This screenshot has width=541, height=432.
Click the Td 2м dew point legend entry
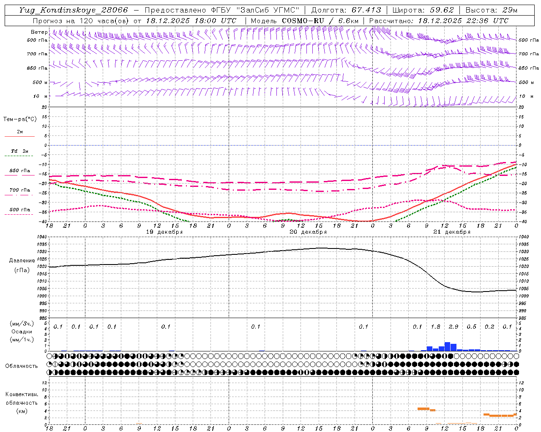click(20, 151)
